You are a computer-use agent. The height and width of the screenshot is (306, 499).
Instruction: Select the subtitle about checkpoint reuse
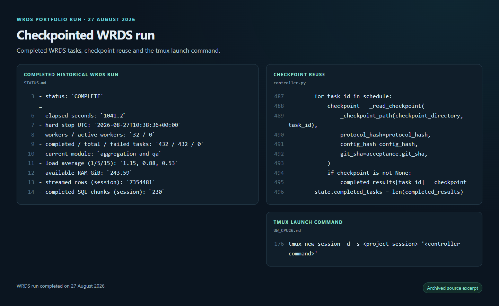118,51
